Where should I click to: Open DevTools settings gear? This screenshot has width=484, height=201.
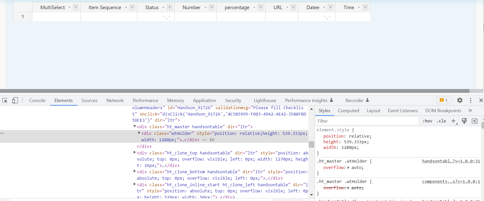coord(460,101)
